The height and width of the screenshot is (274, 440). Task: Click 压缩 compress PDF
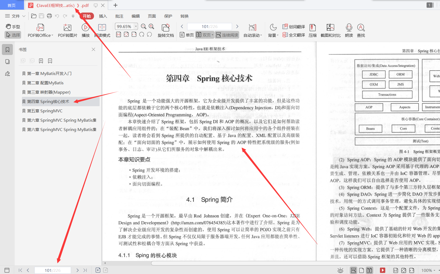coord(313,31)
